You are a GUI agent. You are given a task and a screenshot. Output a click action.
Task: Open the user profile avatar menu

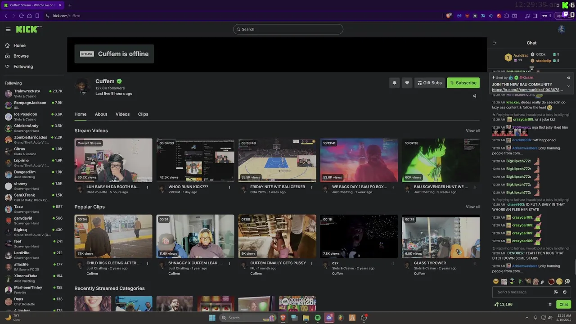point(561,29)
